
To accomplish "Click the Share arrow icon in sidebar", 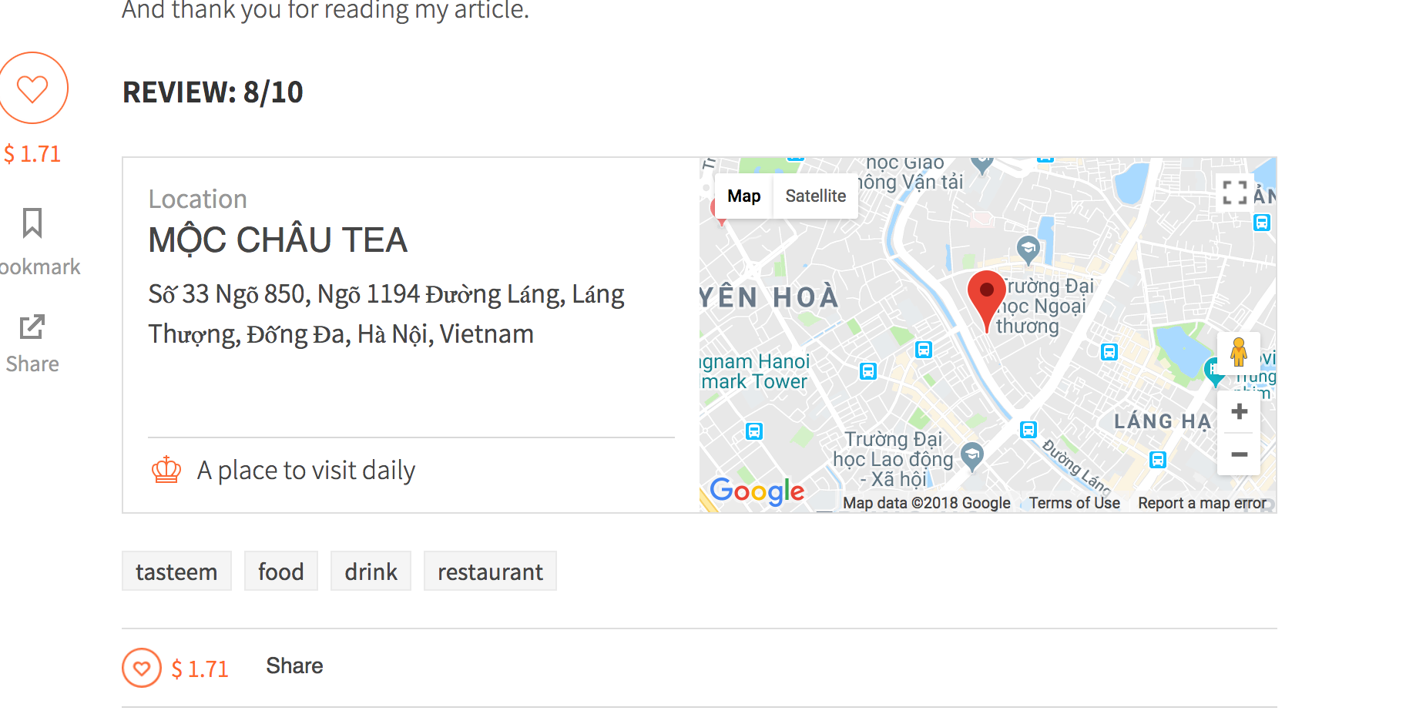I will point(32,327).
